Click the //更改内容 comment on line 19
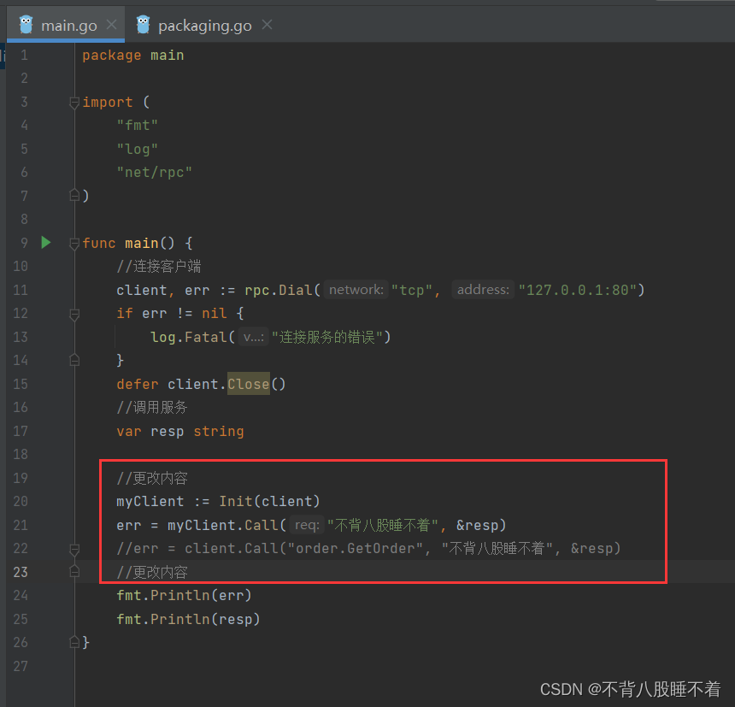735x707 pixels. (x=152, y=478)
